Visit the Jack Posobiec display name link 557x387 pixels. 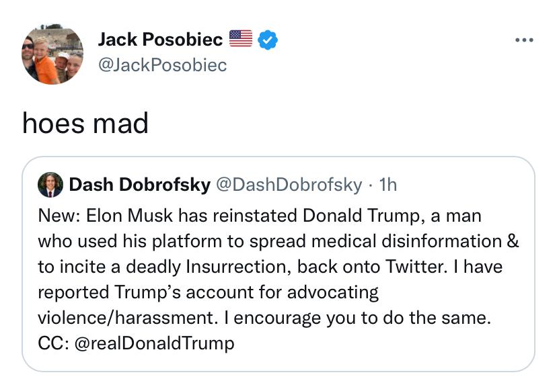[160, 39]
